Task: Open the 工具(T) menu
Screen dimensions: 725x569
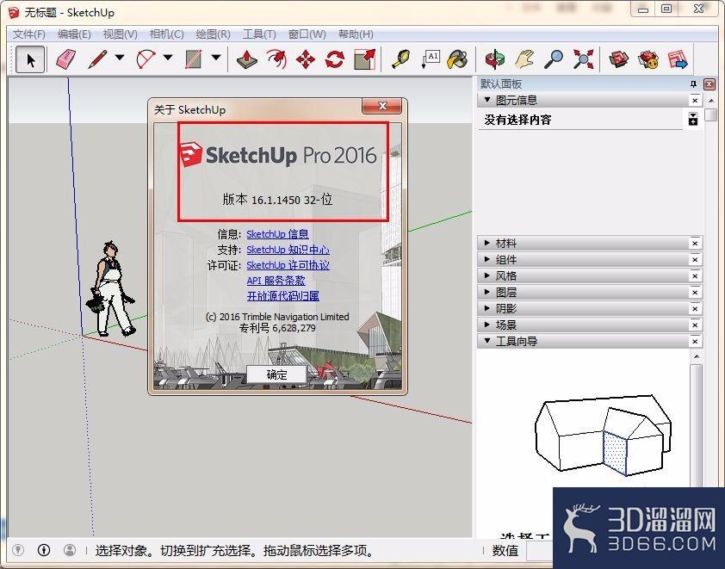Action: [x=259, y=34]
